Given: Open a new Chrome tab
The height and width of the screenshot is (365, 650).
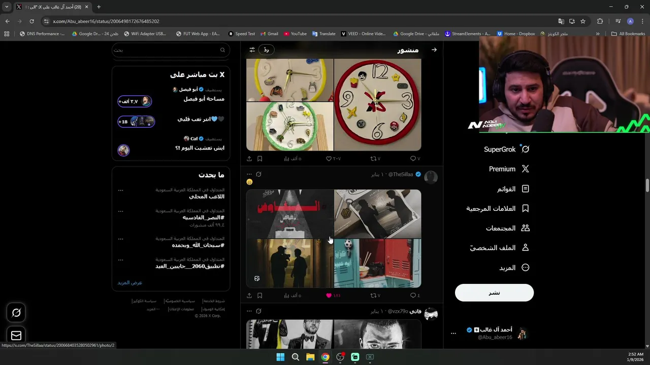Looking at the screenshot, I should 99,7.
